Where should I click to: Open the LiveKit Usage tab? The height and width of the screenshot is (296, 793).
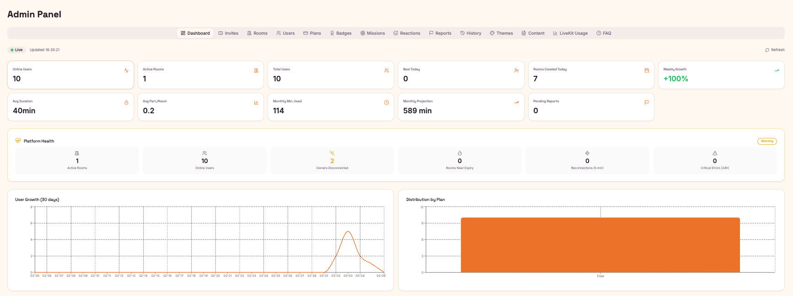(570, 33)
